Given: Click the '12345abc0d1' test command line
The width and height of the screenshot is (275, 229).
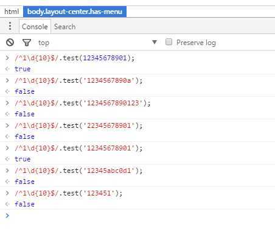Looking at the screenshot, I should (x=78, y=171).
